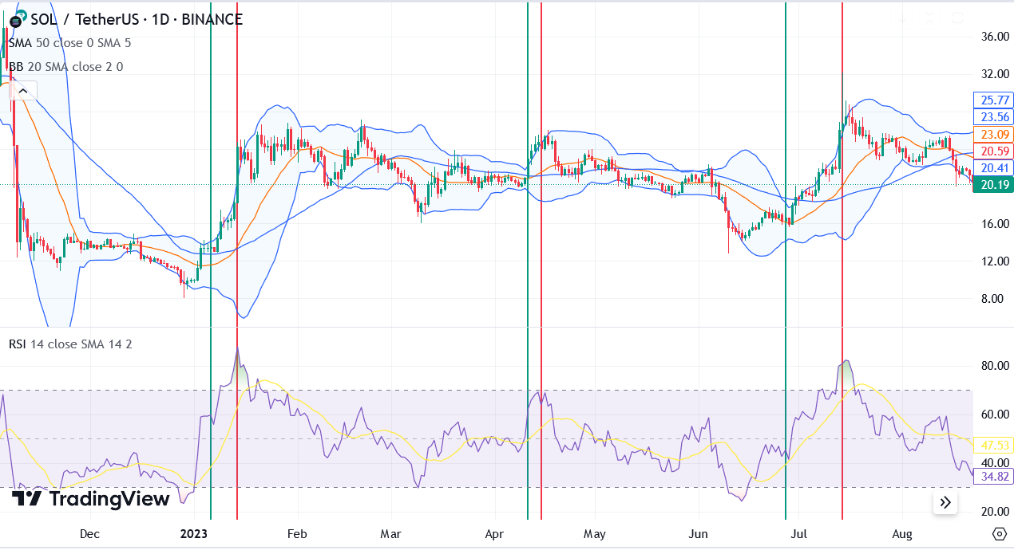Click the 2023 date axis label
This screenshot has height=550, width=1014.
(192, 535)
